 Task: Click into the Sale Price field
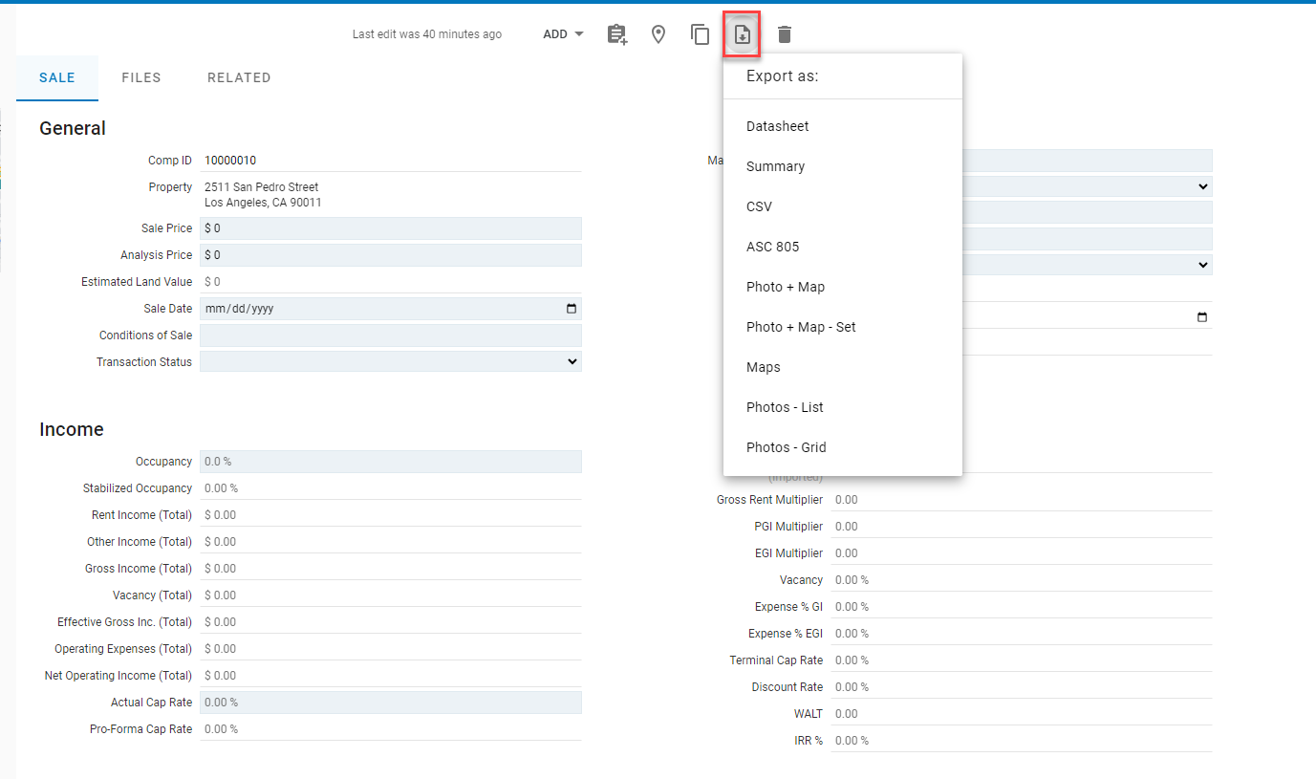391,228
